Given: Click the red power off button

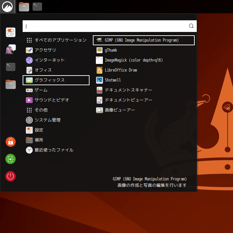Looking at the screenshot, I should [11, 176].
